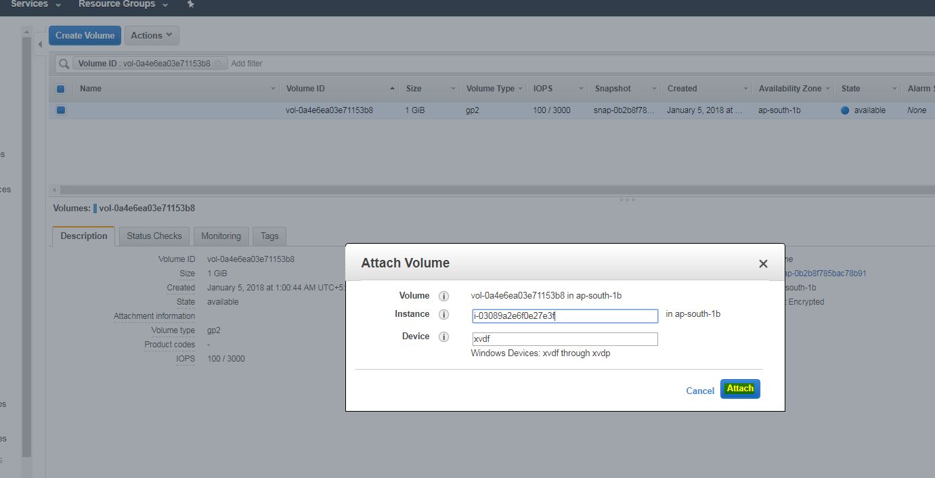Toggle the select-all checkbox in table header
Viewport: 935px width, 478px height.
click(x=61, y=89)
